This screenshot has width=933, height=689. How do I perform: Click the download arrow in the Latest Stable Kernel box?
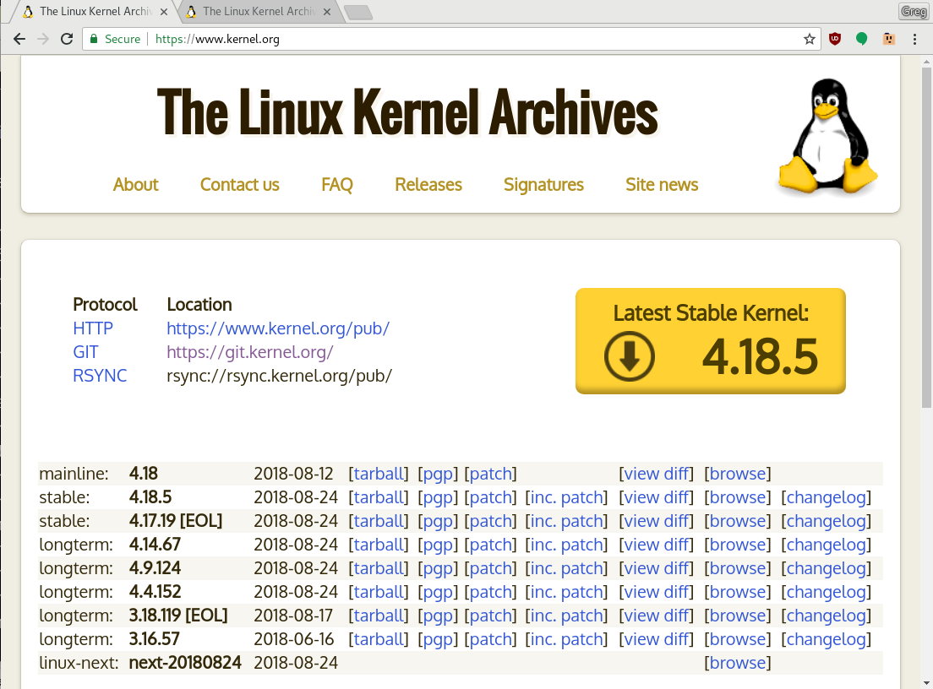pyautogui.click(x=628, y=356)
